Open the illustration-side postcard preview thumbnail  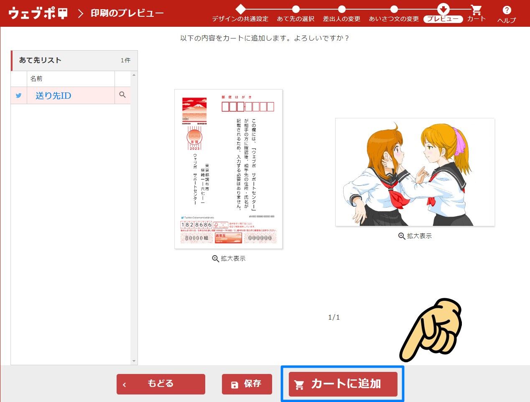pyautogui.click(x=415, y=172)
